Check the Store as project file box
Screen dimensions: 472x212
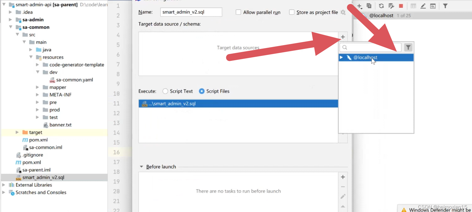[292, 12]
